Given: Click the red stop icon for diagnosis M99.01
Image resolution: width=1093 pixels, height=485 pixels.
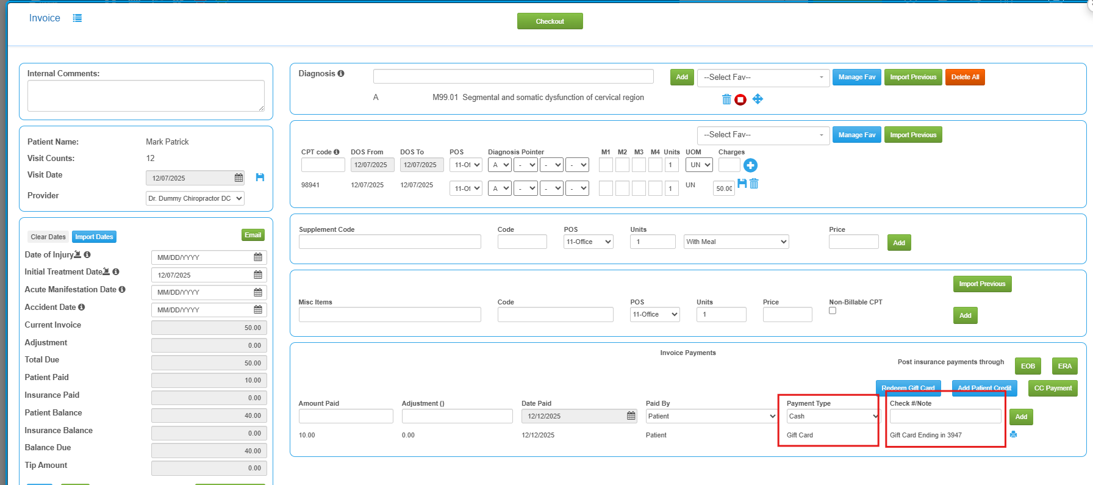Looking at the screenshot, I should [740, 99].
